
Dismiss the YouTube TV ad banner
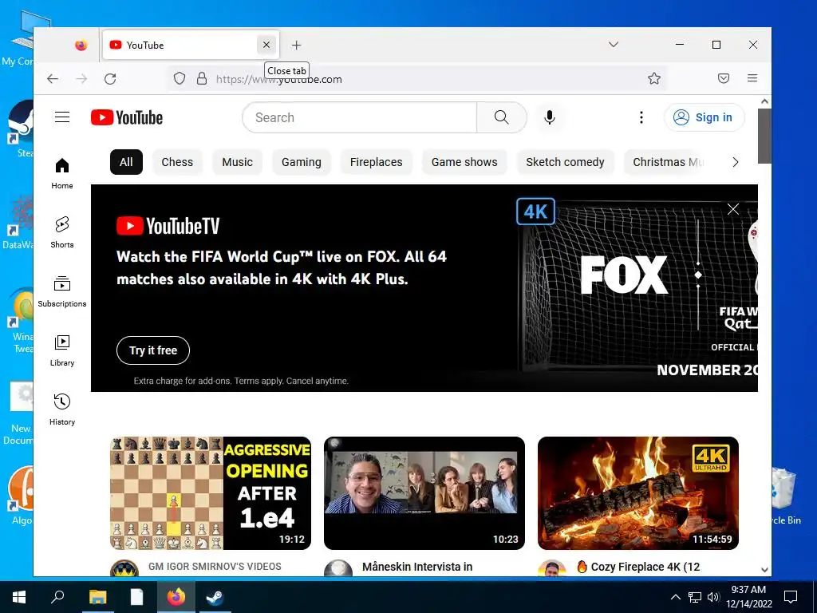(x=733, y=209)
